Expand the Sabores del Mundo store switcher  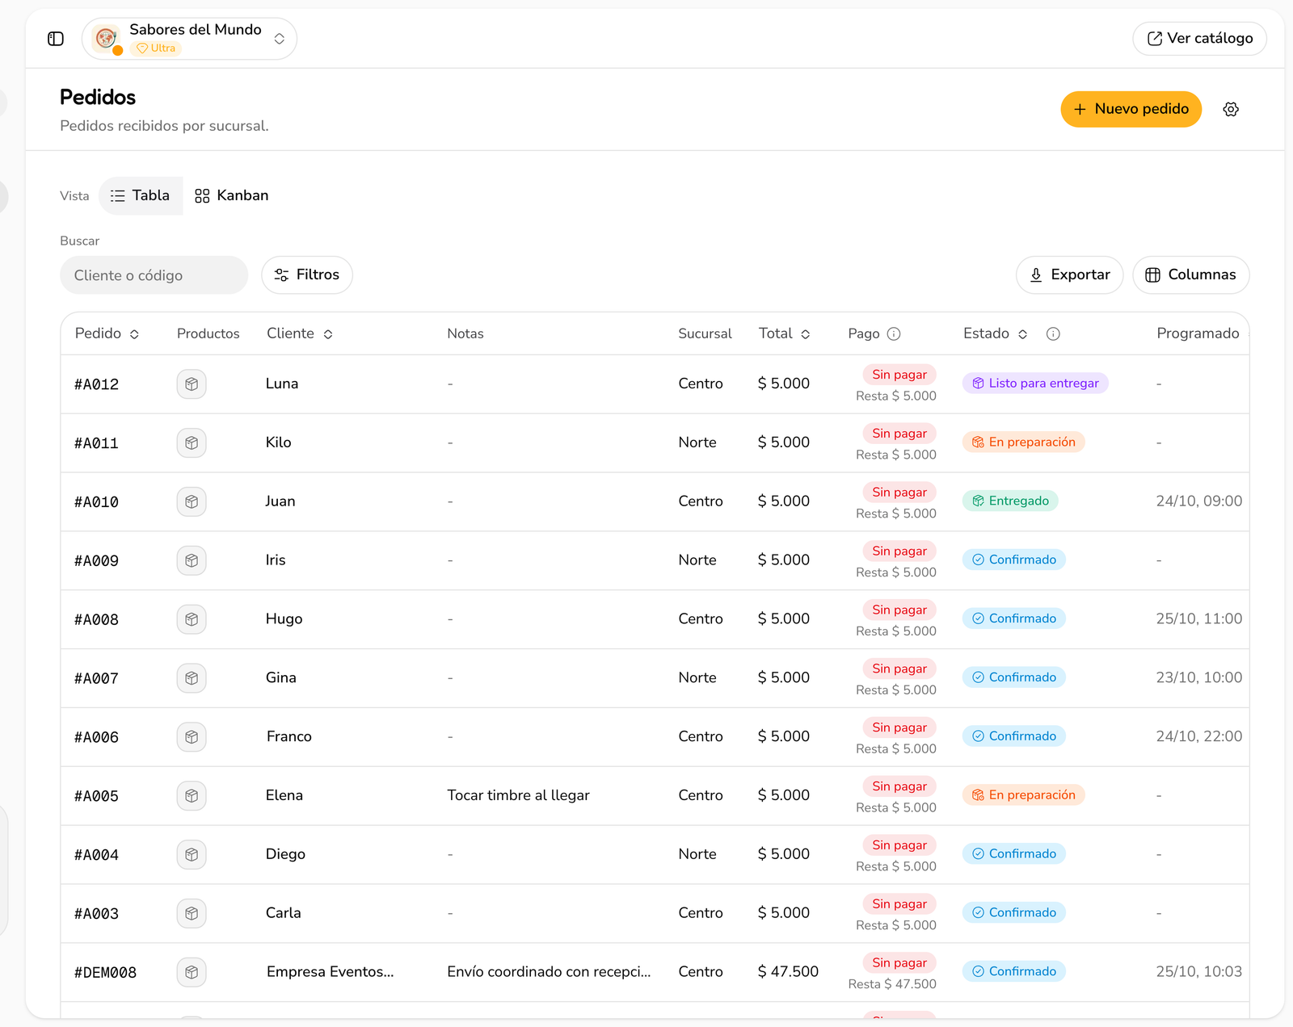point(279,39)
